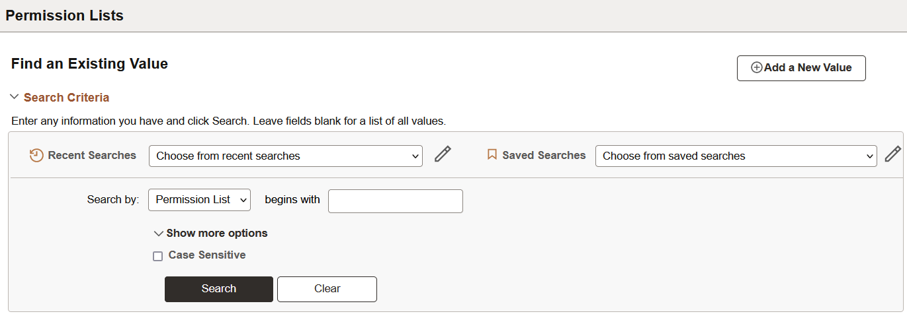
Task: Click the Saved Searches label
Action: (544, 156)
